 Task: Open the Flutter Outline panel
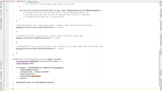tap(161, 13)
